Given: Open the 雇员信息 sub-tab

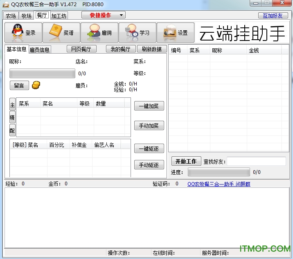Looking at the screenshot, I should pyautogui.click(x=40, y=50).
